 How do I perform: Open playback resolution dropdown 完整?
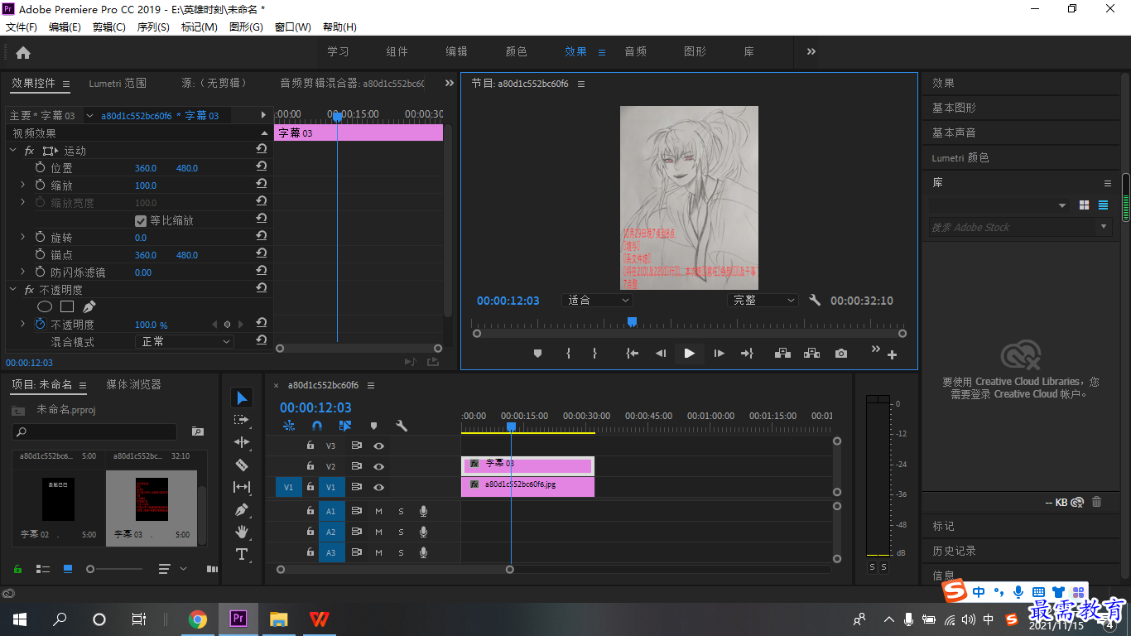(763, 300)
